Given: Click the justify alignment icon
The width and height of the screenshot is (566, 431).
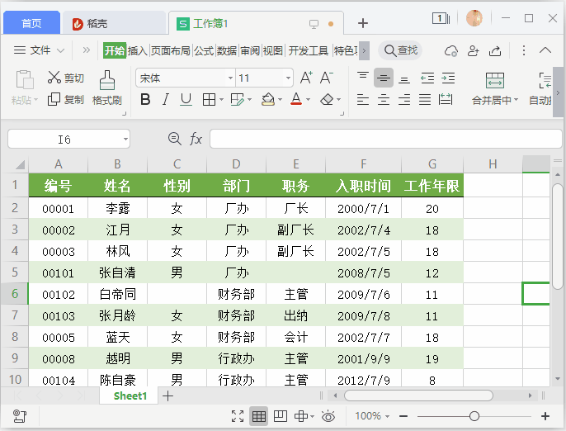Looking at the screenshot, I should [x=424, y=99].
